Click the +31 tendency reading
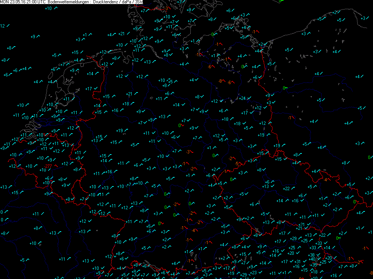The width and height of the screenshot is (373, 279). [x=297, y=262]
